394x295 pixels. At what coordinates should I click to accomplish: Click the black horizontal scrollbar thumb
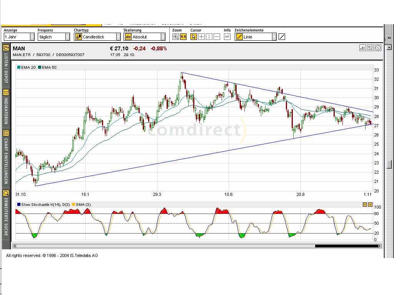coord(347,246)
